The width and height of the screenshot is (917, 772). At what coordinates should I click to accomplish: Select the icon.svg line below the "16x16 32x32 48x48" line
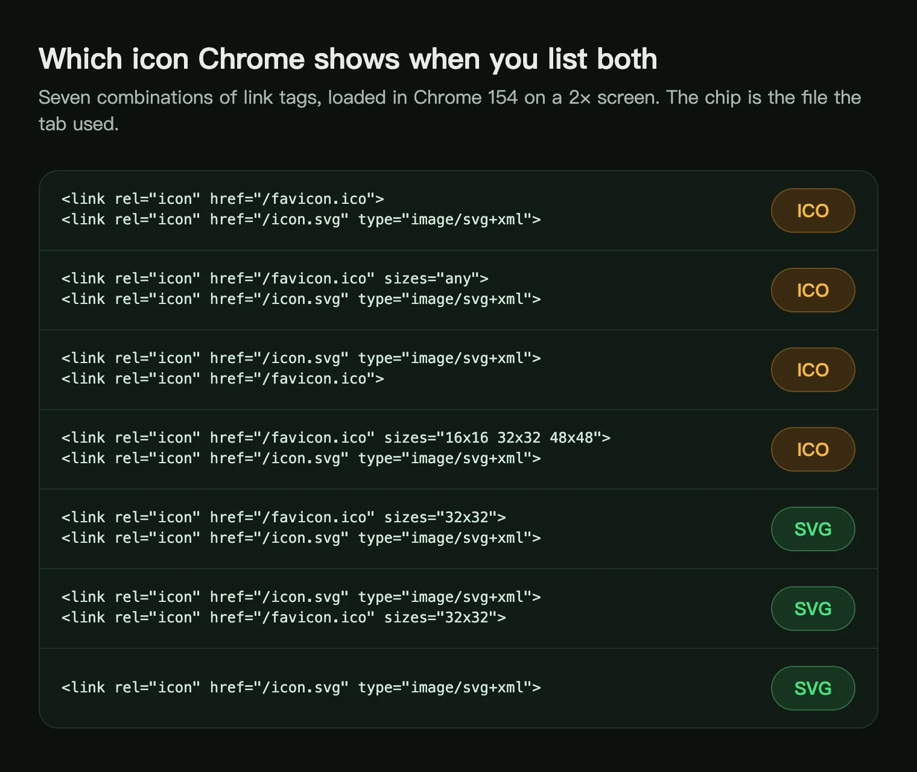[301, 458]
